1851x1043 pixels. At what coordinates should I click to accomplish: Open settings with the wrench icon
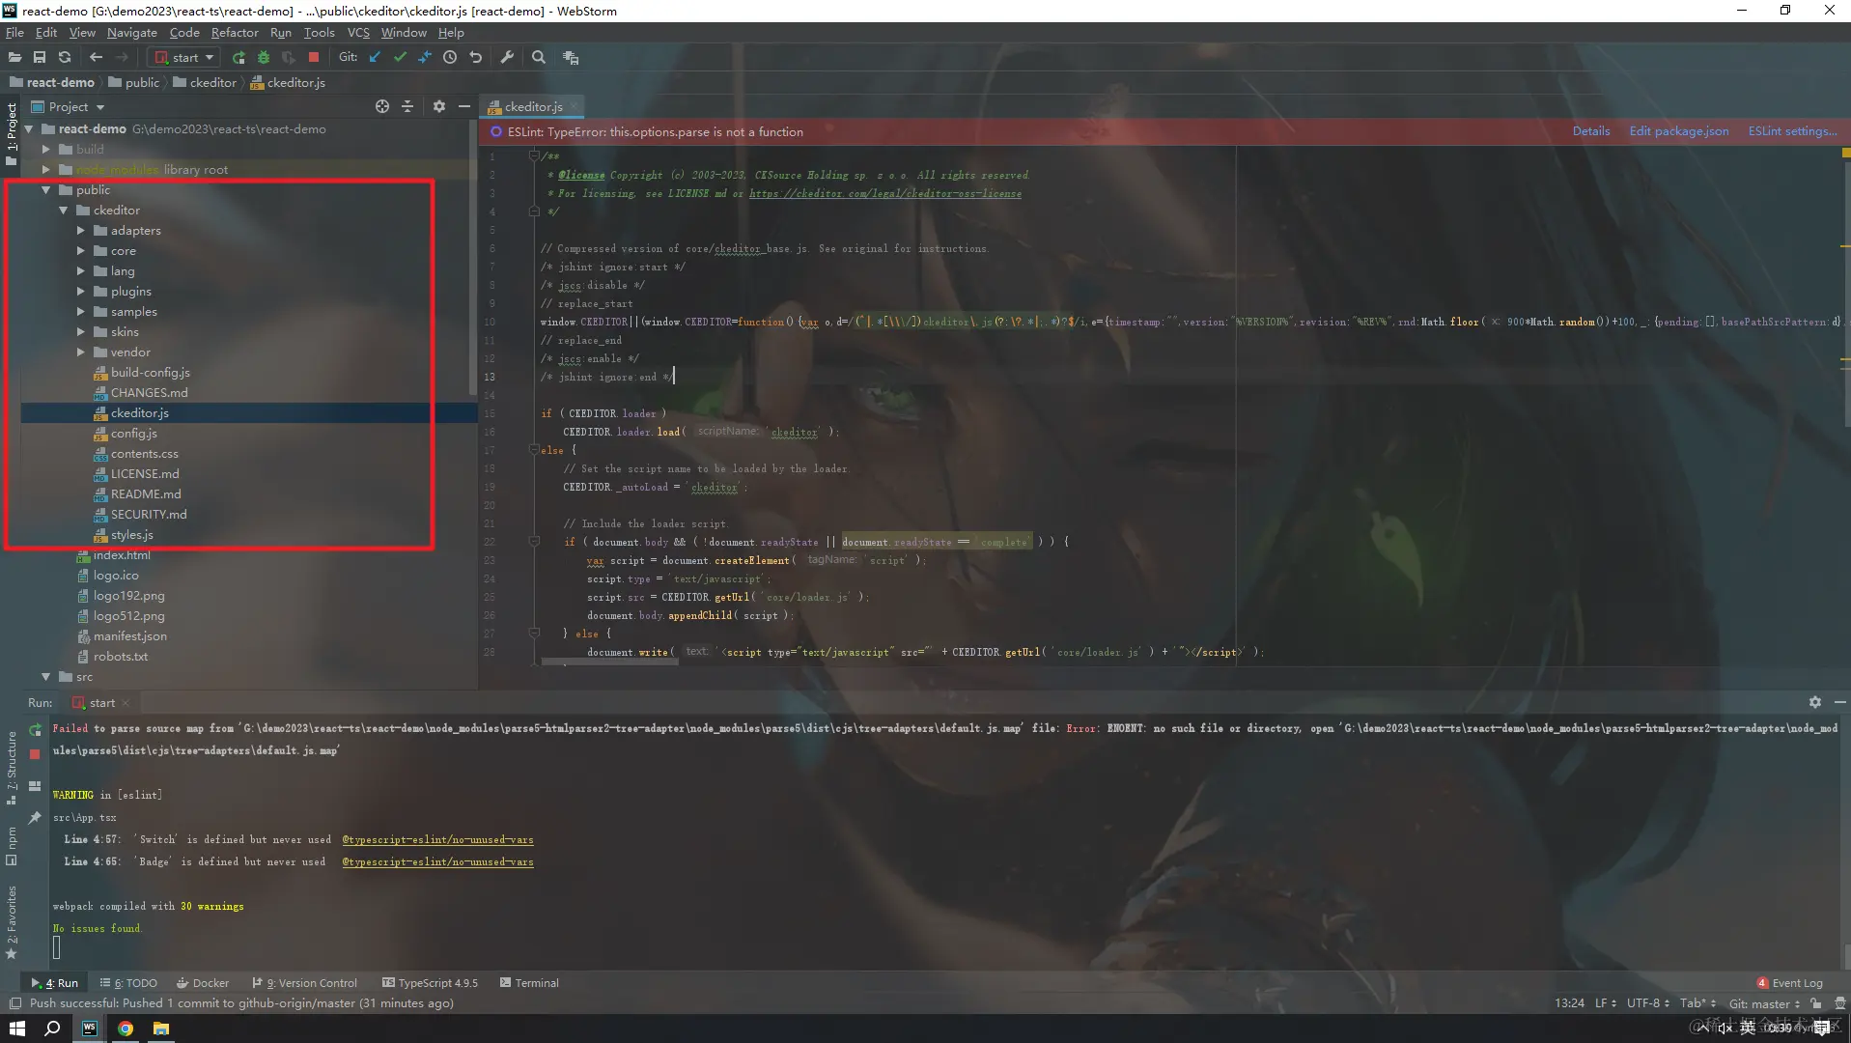pyautogui.click(x=507, y=58)
